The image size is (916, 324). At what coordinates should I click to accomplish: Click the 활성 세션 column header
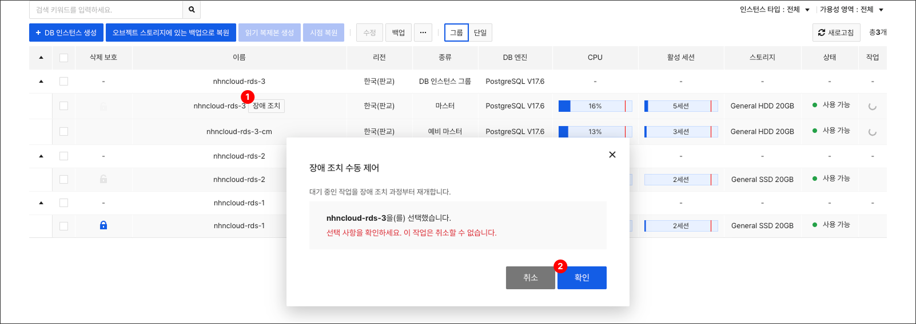(x=681, y=58)
